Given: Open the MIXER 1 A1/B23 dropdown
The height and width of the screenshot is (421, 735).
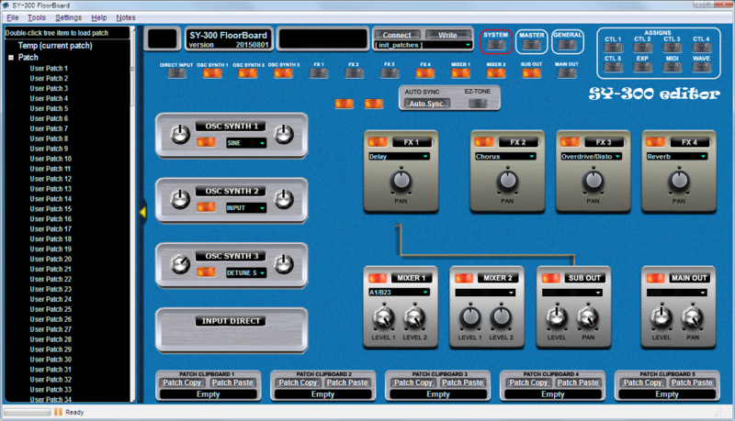Looking at the screenshot, I should (399, 293).
